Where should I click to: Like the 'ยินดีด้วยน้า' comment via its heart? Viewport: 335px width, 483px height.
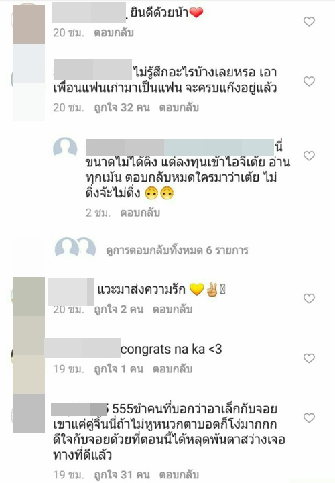point(309,21)
